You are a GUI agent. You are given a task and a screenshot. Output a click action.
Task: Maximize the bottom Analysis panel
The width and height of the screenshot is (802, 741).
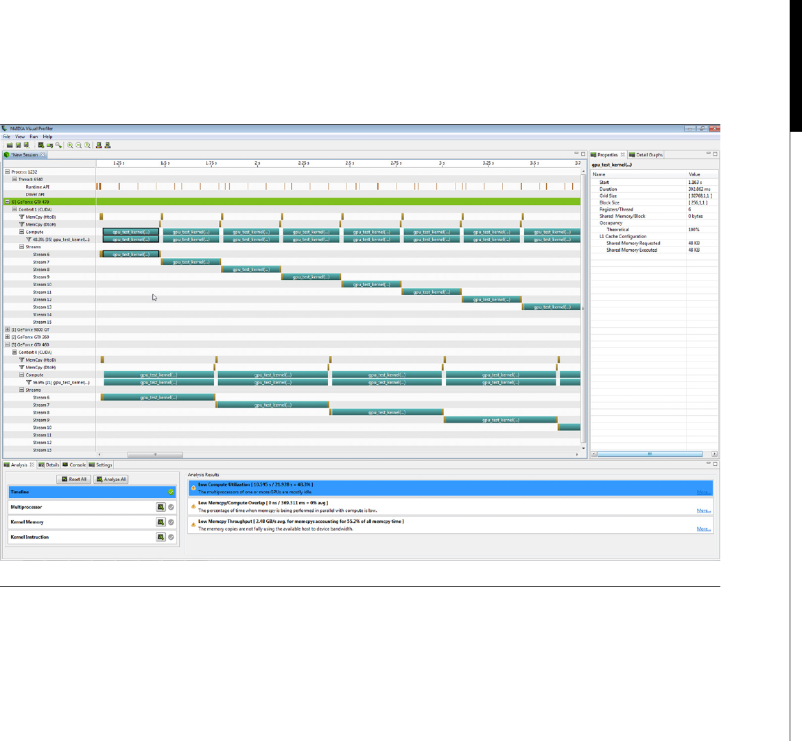(x=715, y=464)
